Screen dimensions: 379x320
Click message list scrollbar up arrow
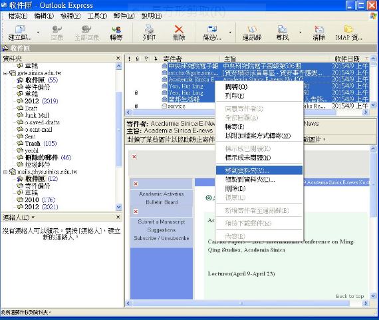tap(373, 59)
